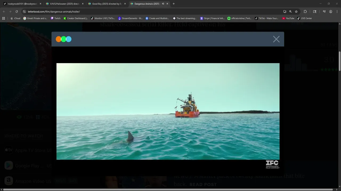Click the letterboxd.com address bar
The height and width of the screenshot is (191, 341).
pos(152,12)
